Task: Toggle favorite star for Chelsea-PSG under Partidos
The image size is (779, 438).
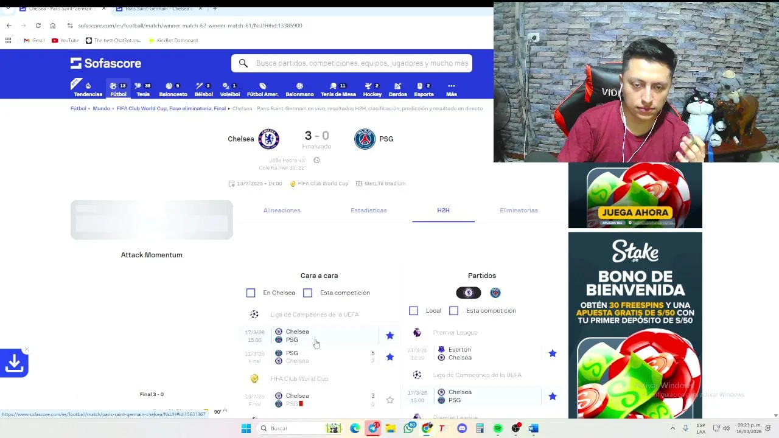Action: 553,396
